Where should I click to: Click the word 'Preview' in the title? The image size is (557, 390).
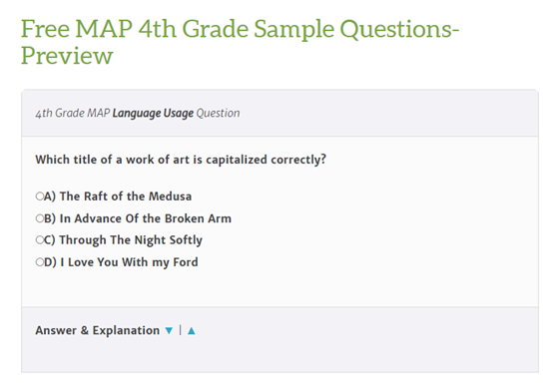coord(67,56)
